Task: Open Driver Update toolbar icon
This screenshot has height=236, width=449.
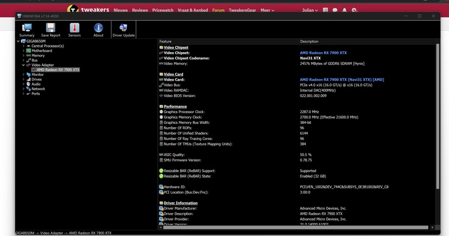Action: tap(123, 28)
